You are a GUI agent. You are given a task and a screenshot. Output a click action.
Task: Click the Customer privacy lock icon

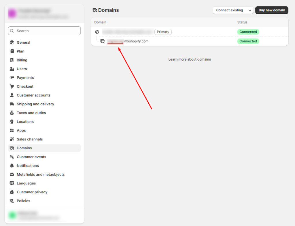[x=12, y=192]
